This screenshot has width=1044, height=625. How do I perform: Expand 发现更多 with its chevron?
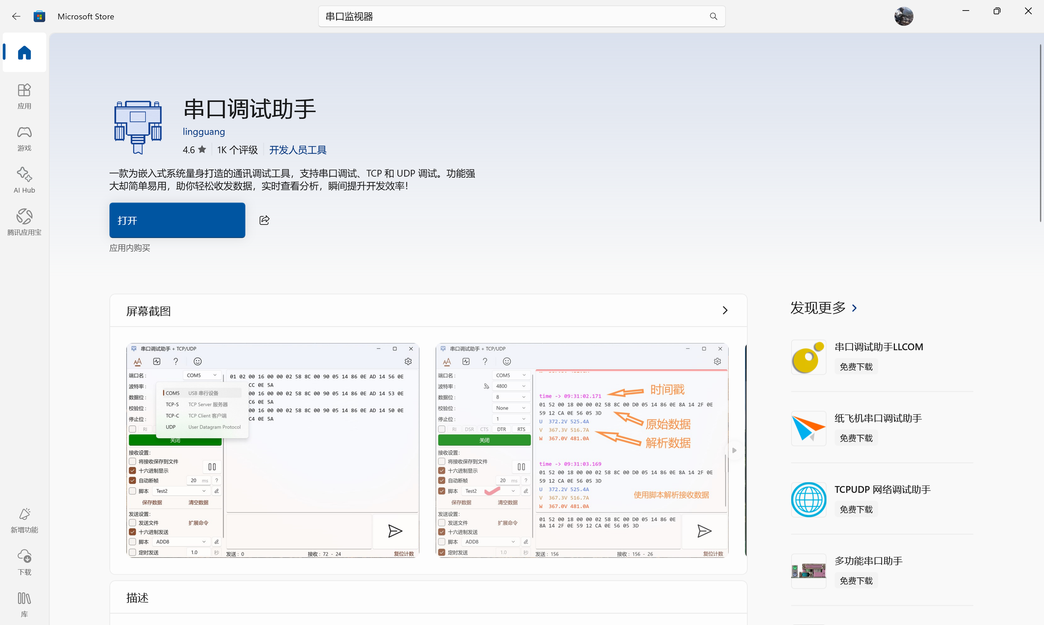coord(854,308)
